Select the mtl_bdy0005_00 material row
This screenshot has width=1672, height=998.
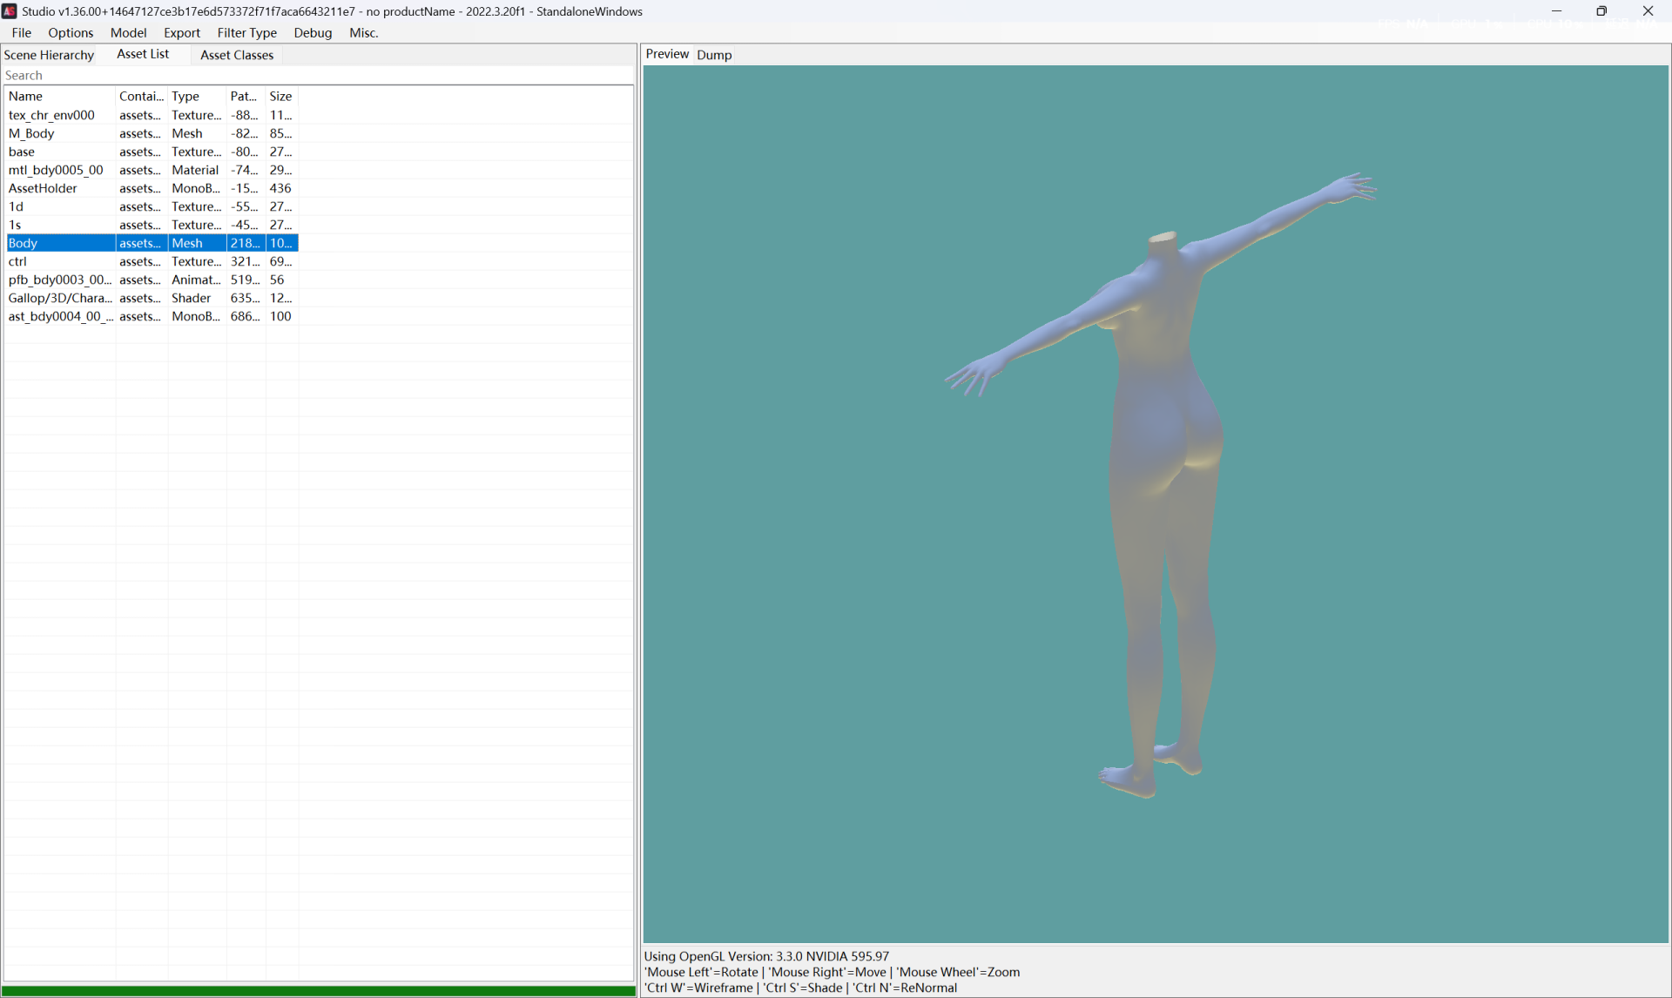(x=152, y=170)
